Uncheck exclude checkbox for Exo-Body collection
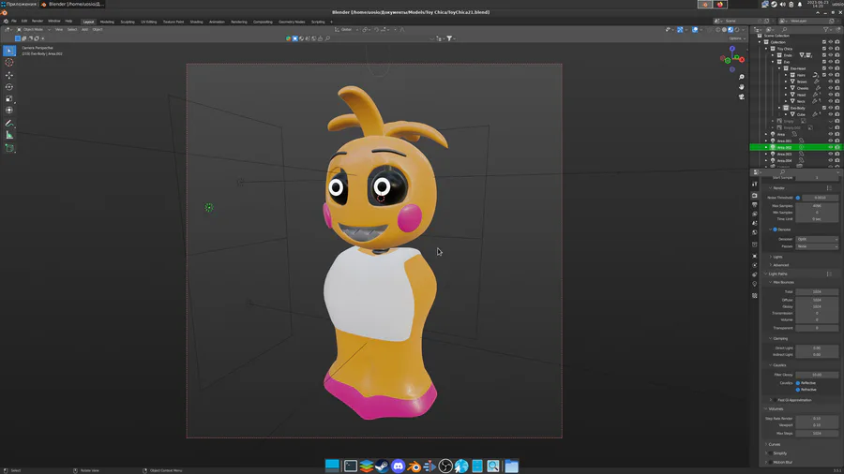 point(824,108)
